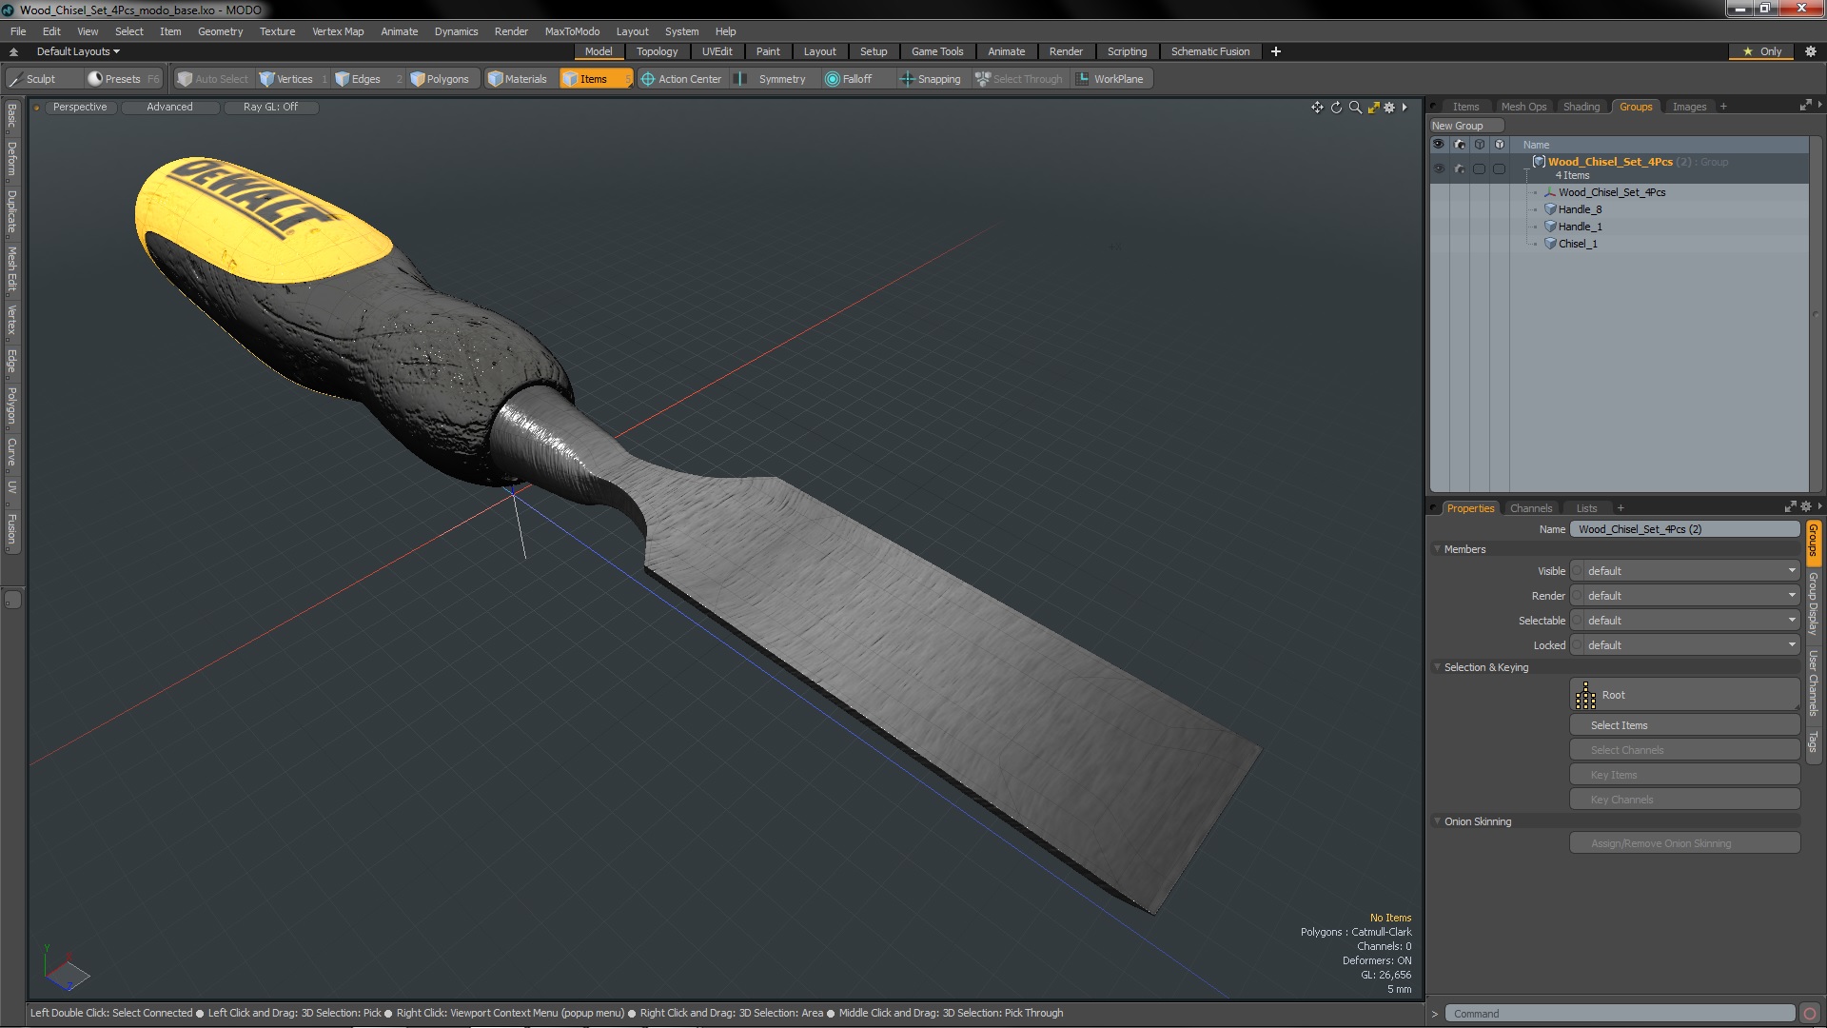Select Materials selection mode

pos(518,79)
